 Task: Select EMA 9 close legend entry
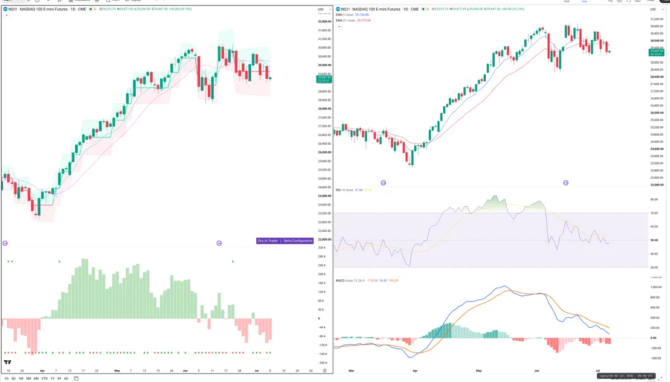point(345,15)
